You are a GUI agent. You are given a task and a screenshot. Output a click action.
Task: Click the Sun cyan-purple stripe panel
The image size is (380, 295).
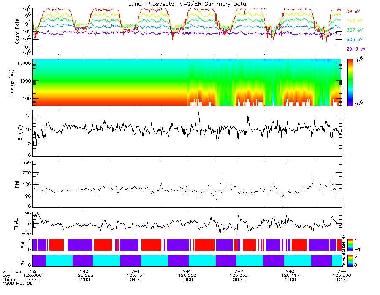187,260
